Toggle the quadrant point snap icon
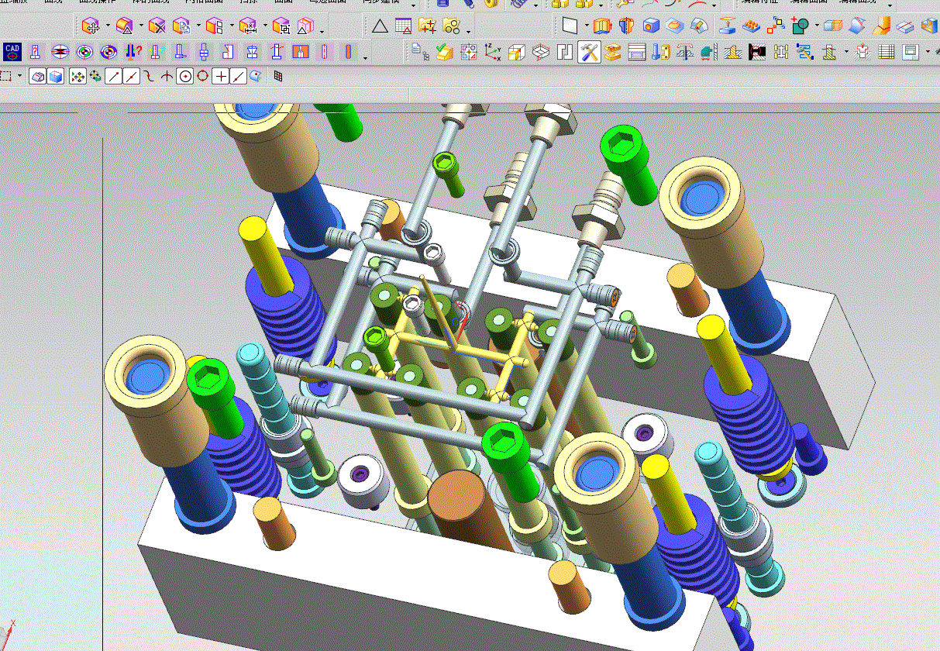Viewport: 940px width, 651px height. coord(202,76)
